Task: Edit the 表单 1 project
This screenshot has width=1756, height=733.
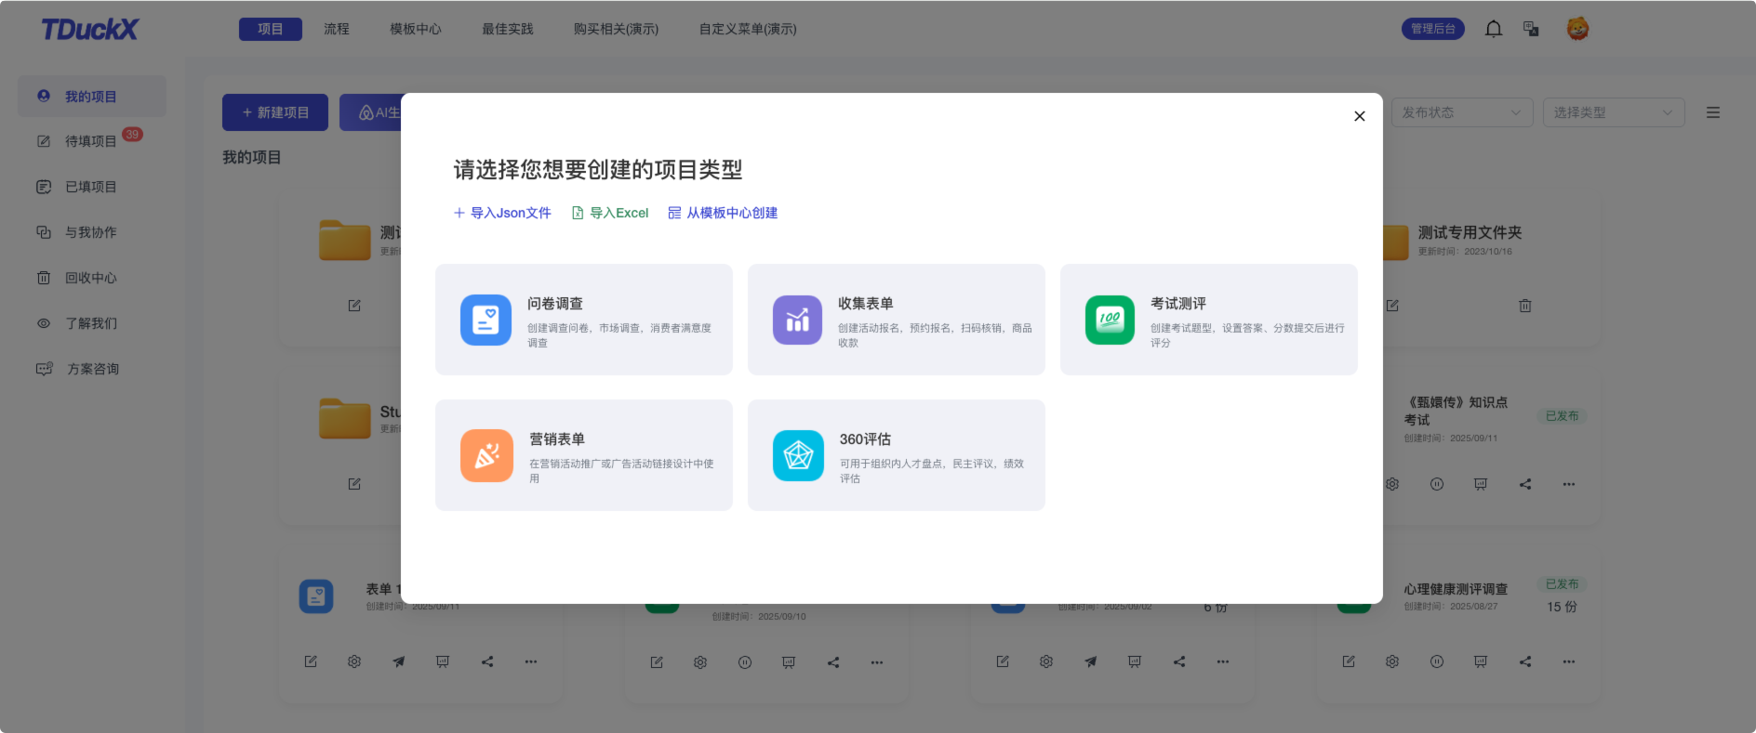Action: [311, 661]
